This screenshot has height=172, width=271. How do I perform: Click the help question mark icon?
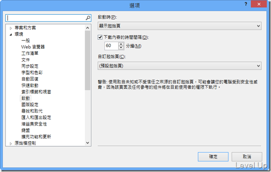tap(246, 4)
